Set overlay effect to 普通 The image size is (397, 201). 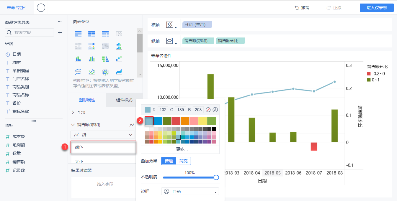click(169, 161)
